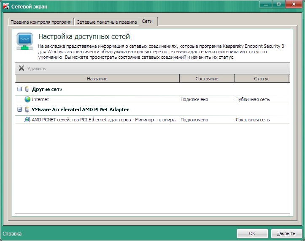Maximize the Сетевой экран window
This screenshot has width=305, height=241.
click(278, 4)
